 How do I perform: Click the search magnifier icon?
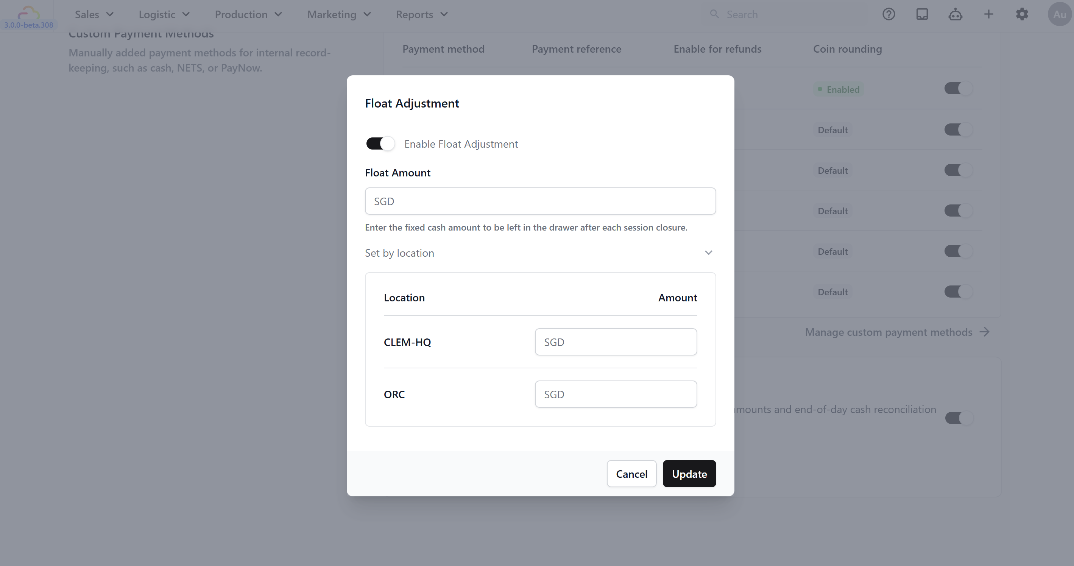[714, 14]
